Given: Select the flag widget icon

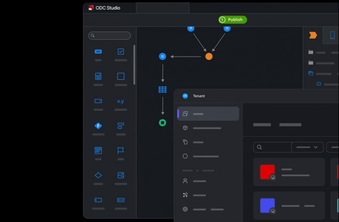Looking at the screenshot, I should click(x=121, y=150).
